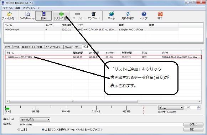The image size is (207, 135).
Task: Click the 参照... browse button
Action: (x=193, y=124)
